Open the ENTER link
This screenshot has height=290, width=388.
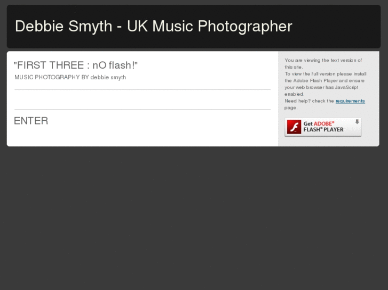click(x=31, y=121)
